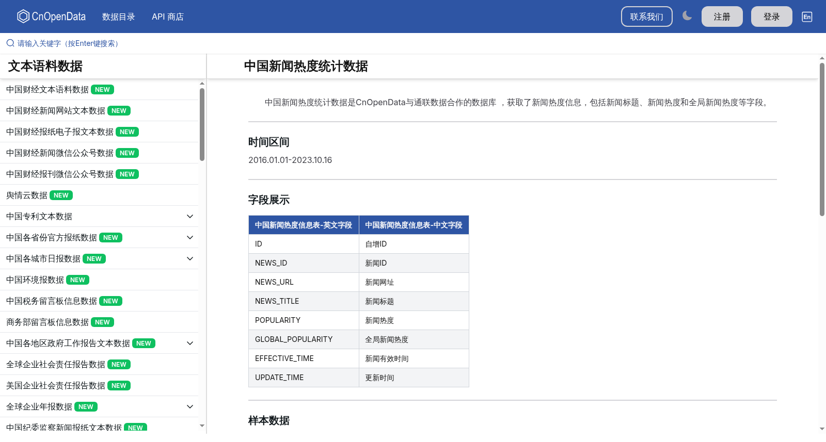Image resolution: width=826 pixels, height=442 pixels.
Task: Switch language with the En icon
Action: coord(807,17)
